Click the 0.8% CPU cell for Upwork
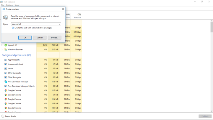 (x=42, y=45)
